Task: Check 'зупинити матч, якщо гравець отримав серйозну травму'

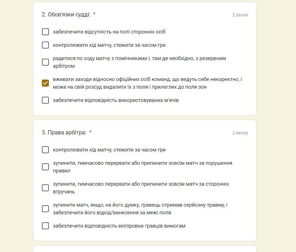Action: pos(45,209)
